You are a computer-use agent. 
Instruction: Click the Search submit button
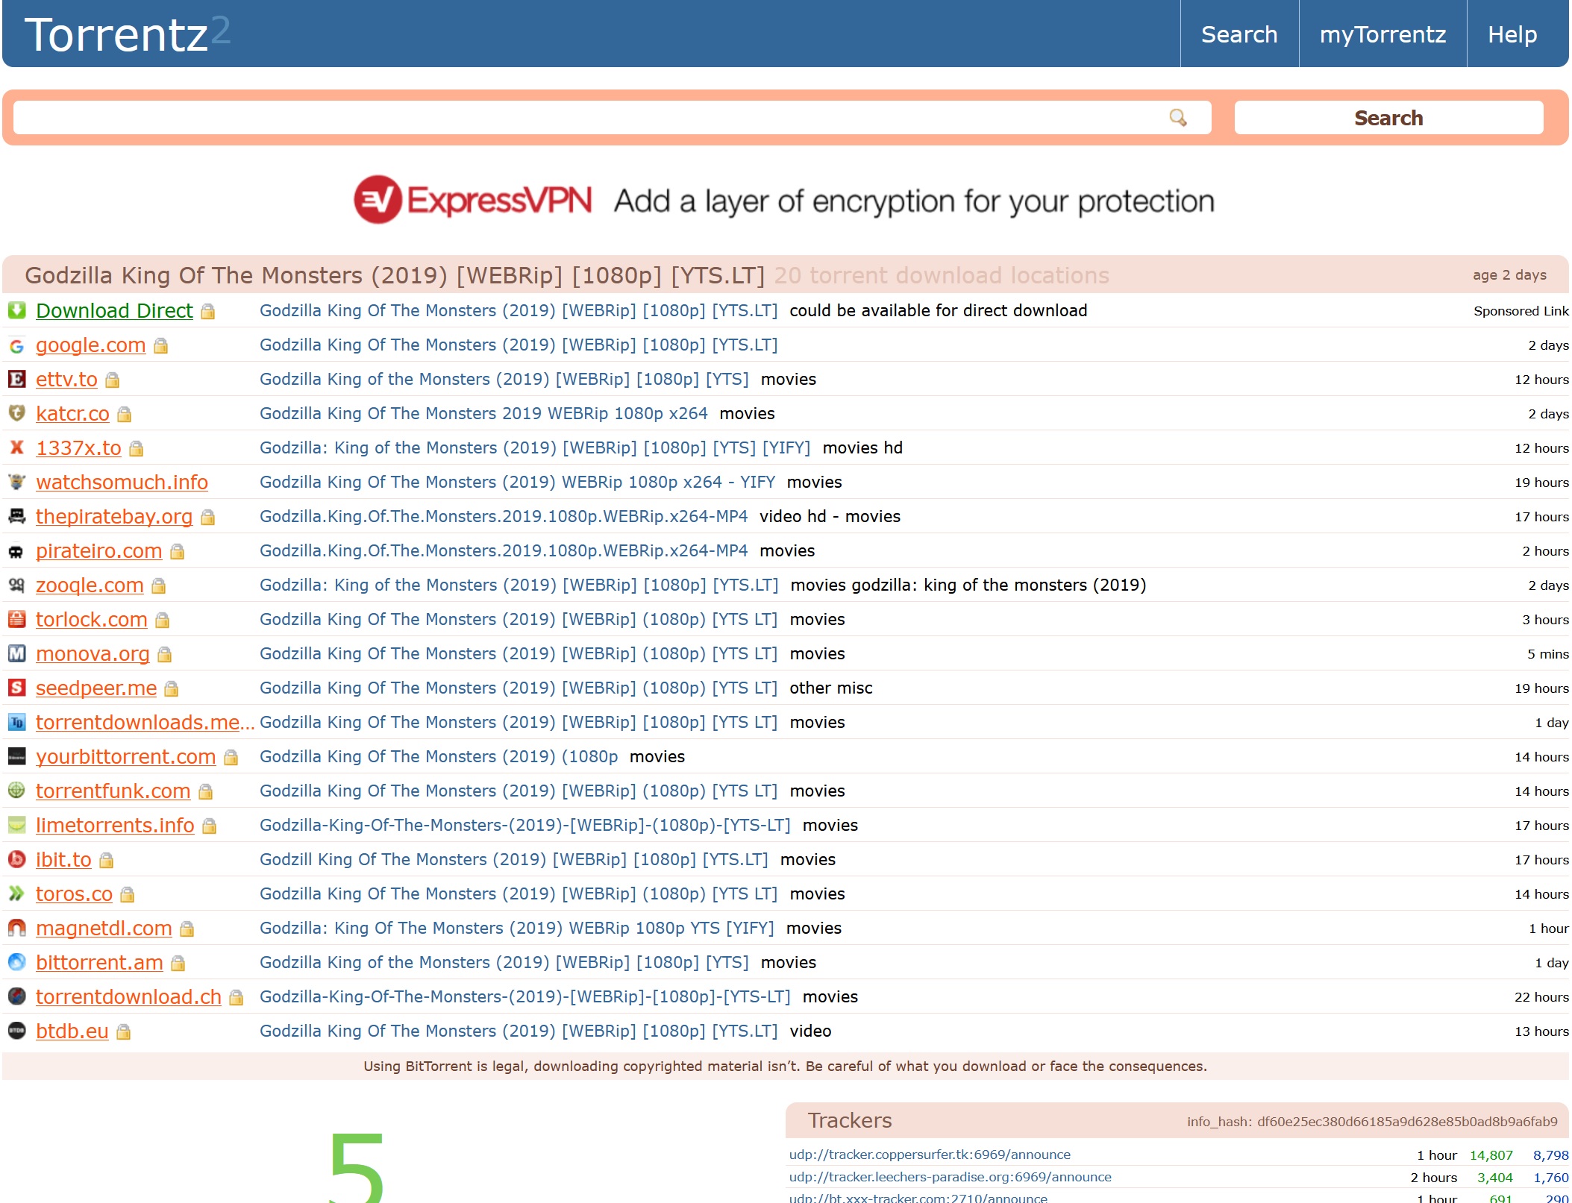tap(1388, 118)
